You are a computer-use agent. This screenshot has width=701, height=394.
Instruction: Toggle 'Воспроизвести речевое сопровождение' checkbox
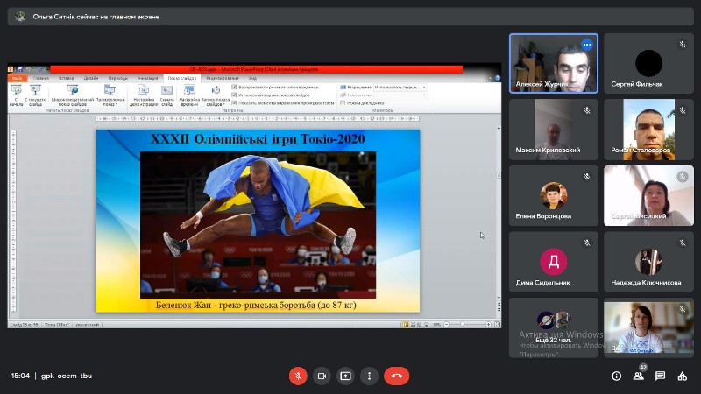234,88
